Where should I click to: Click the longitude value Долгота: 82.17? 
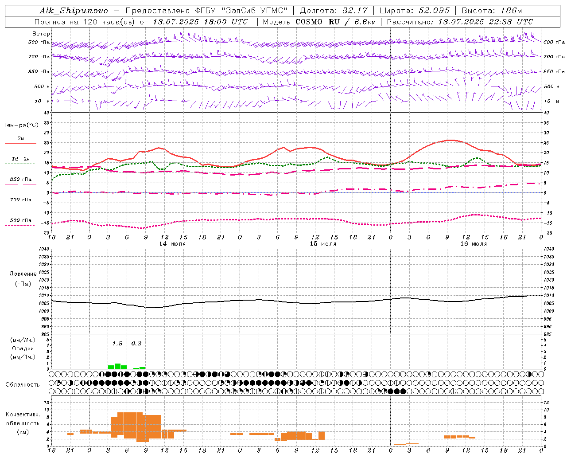point(334,11)
